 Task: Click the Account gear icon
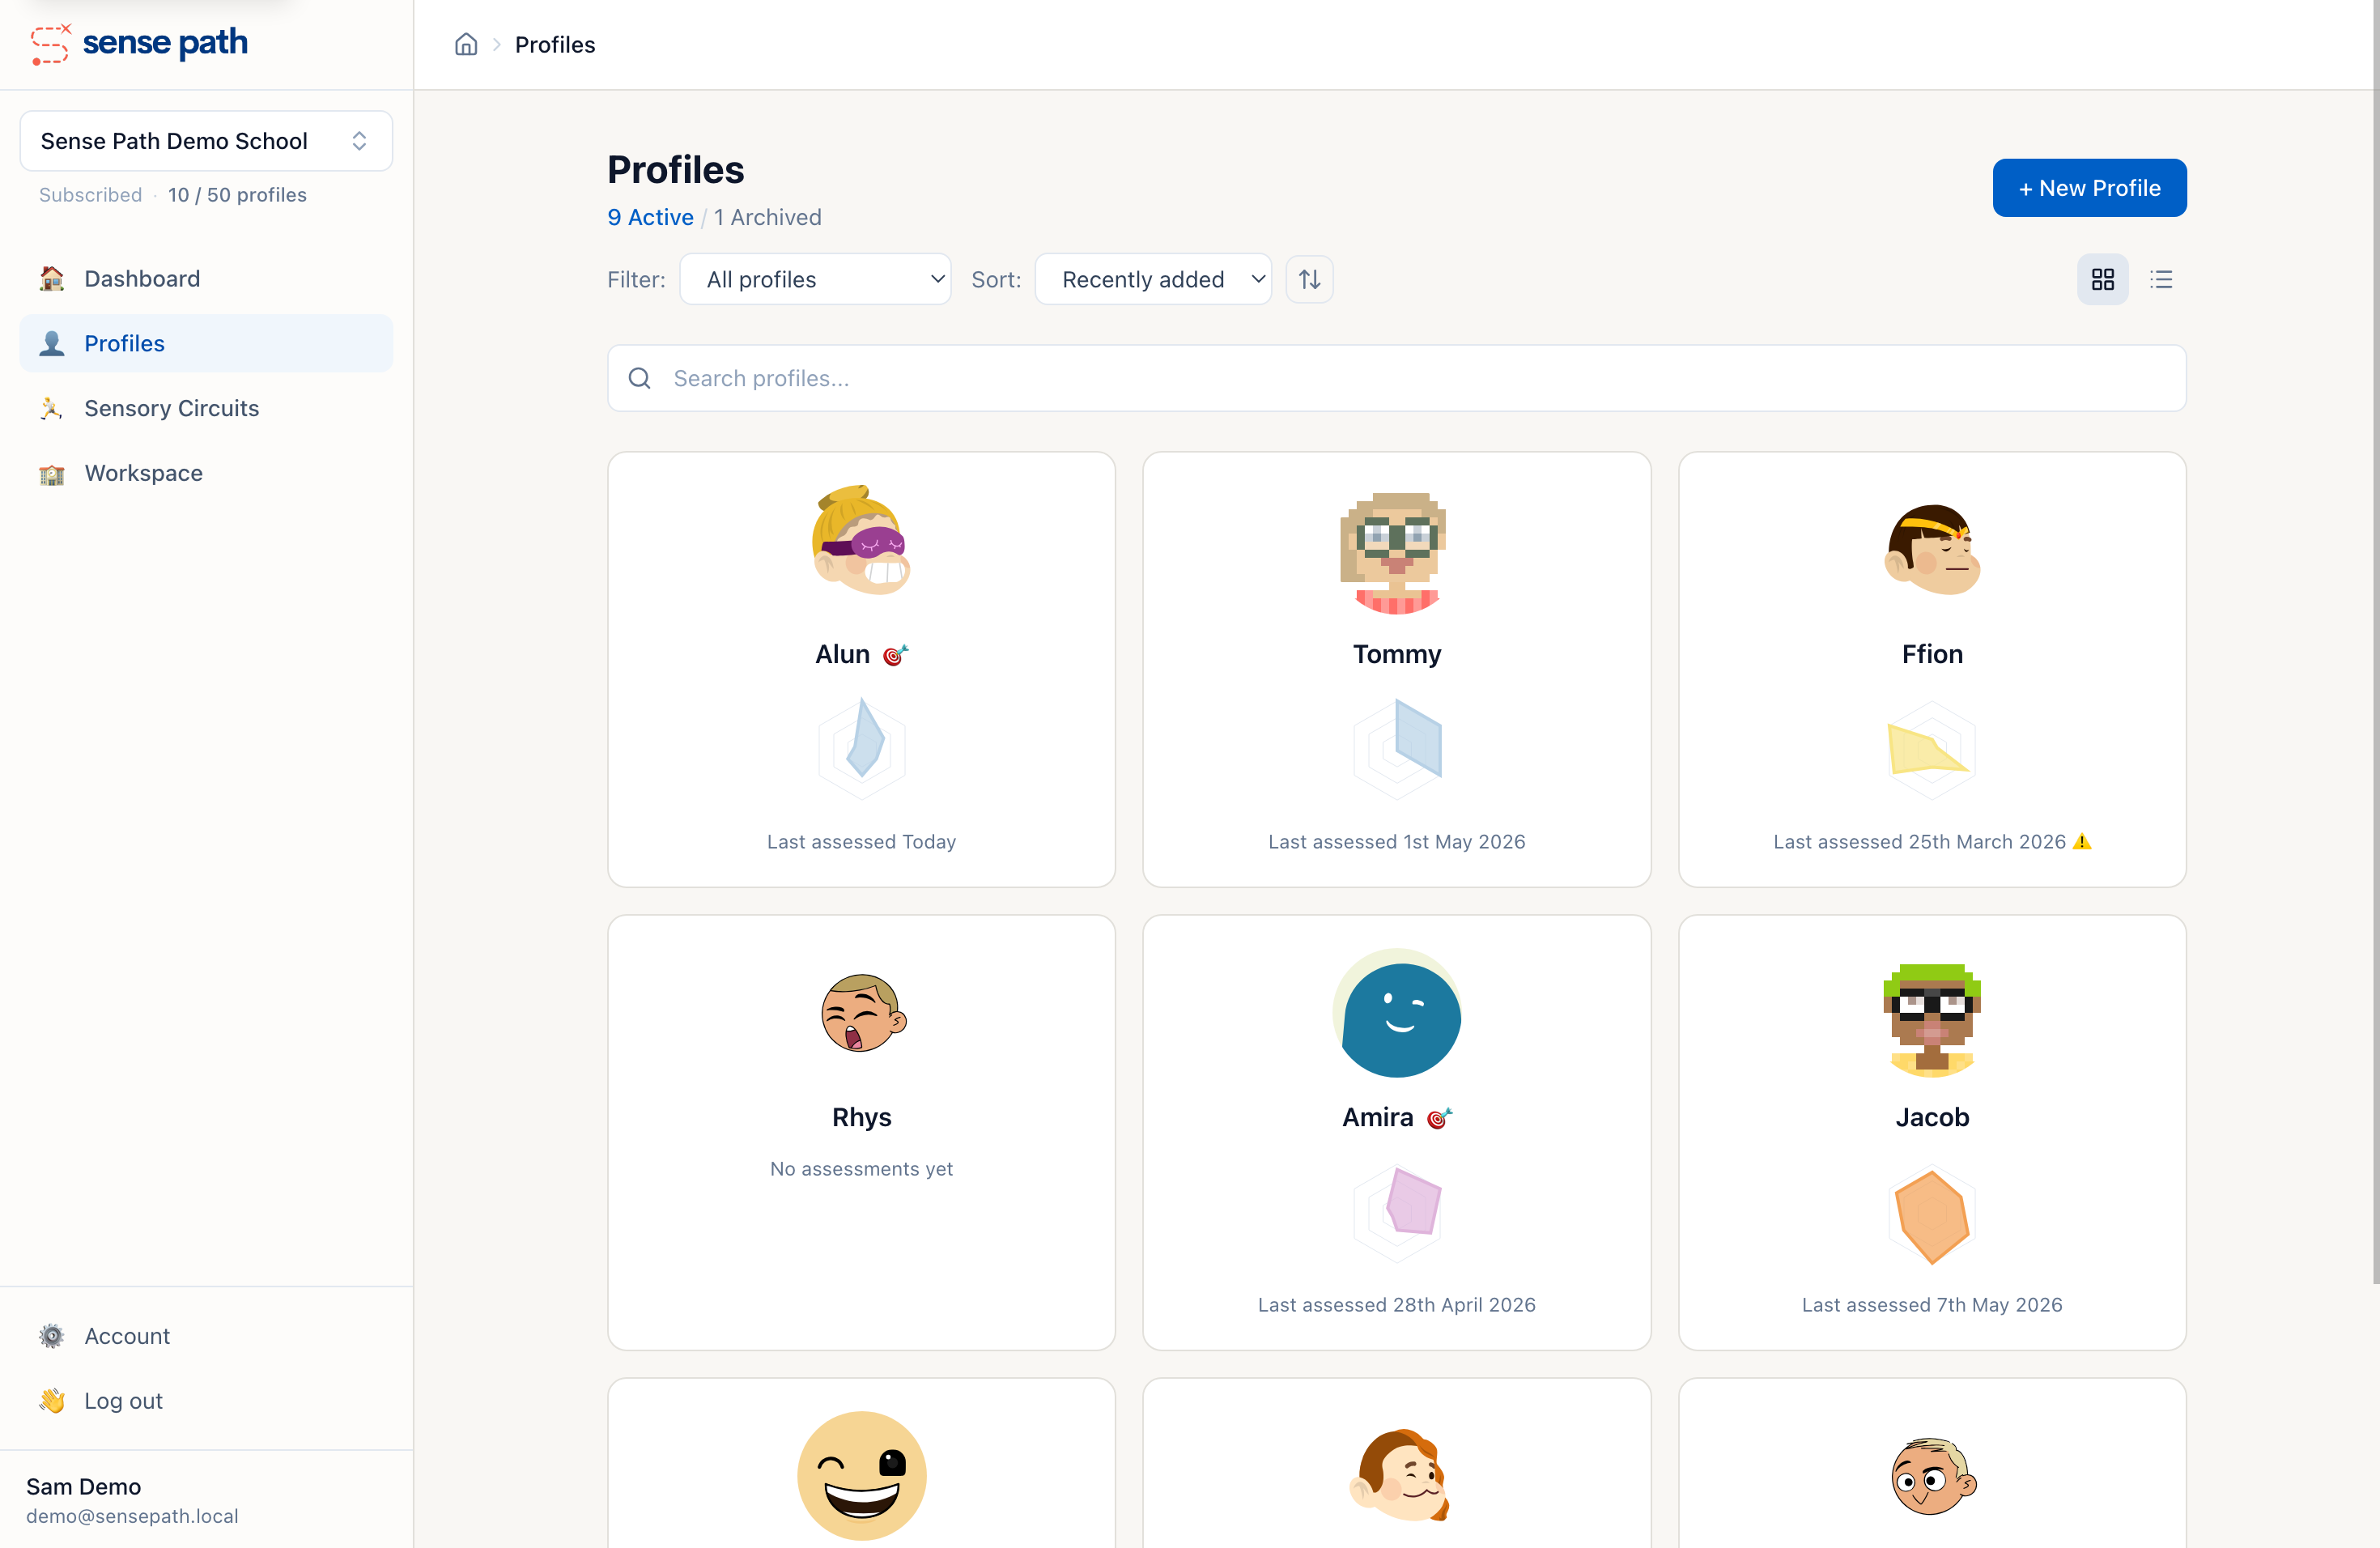coord(52,1336)
